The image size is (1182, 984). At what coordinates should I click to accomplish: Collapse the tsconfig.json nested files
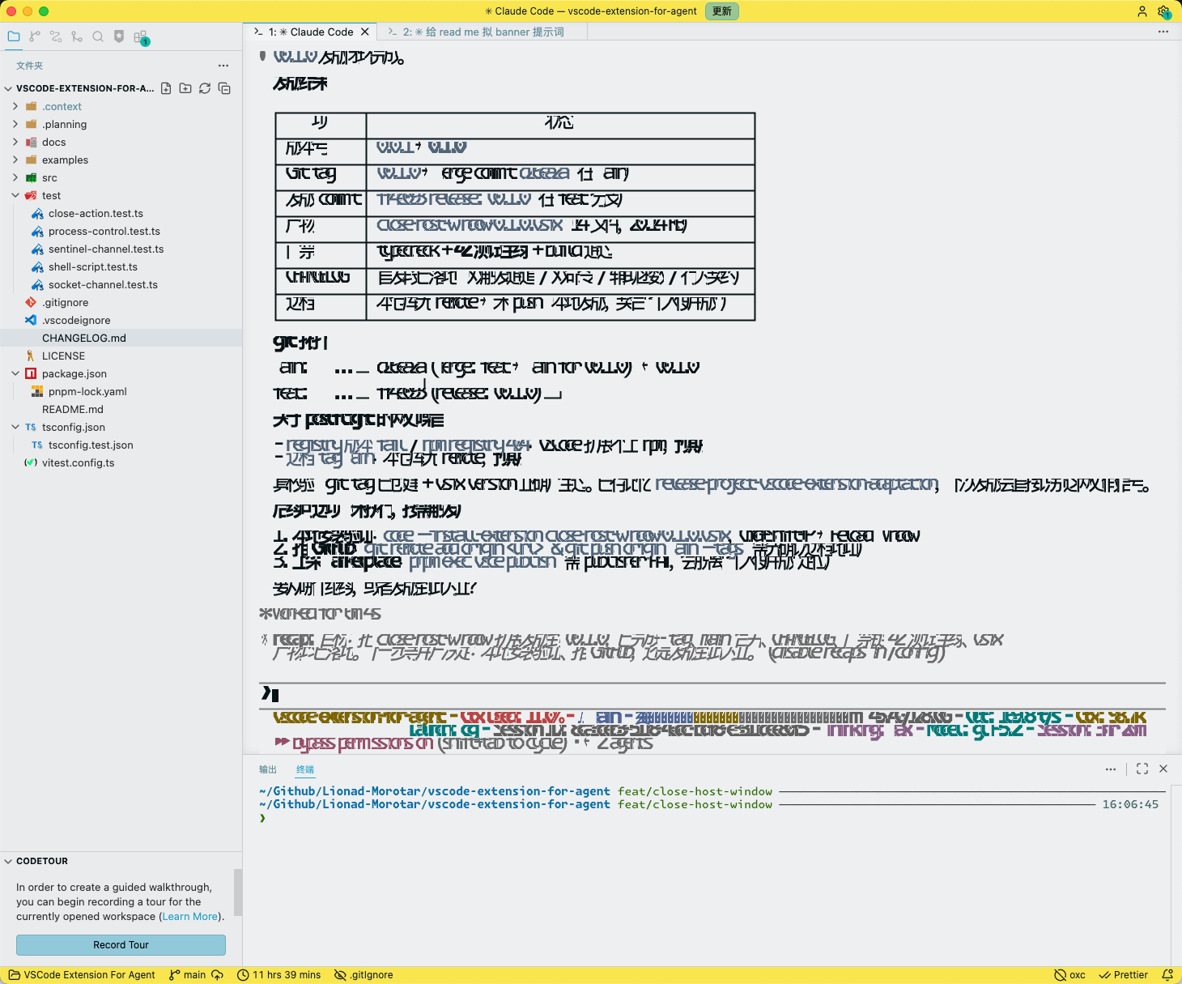pos(15,427)
